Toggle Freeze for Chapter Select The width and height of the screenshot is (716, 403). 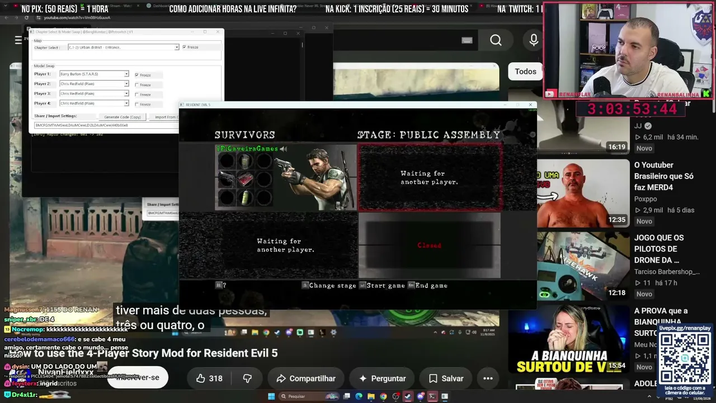tap(184, 47)
